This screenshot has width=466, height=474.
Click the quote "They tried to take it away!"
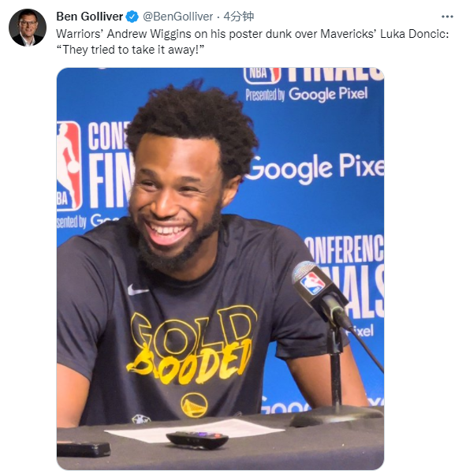(131, 50)
